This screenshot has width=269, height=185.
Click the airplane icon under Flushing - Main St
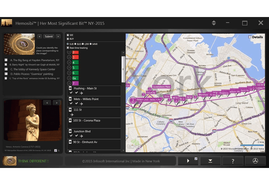[x=81, y=93]
